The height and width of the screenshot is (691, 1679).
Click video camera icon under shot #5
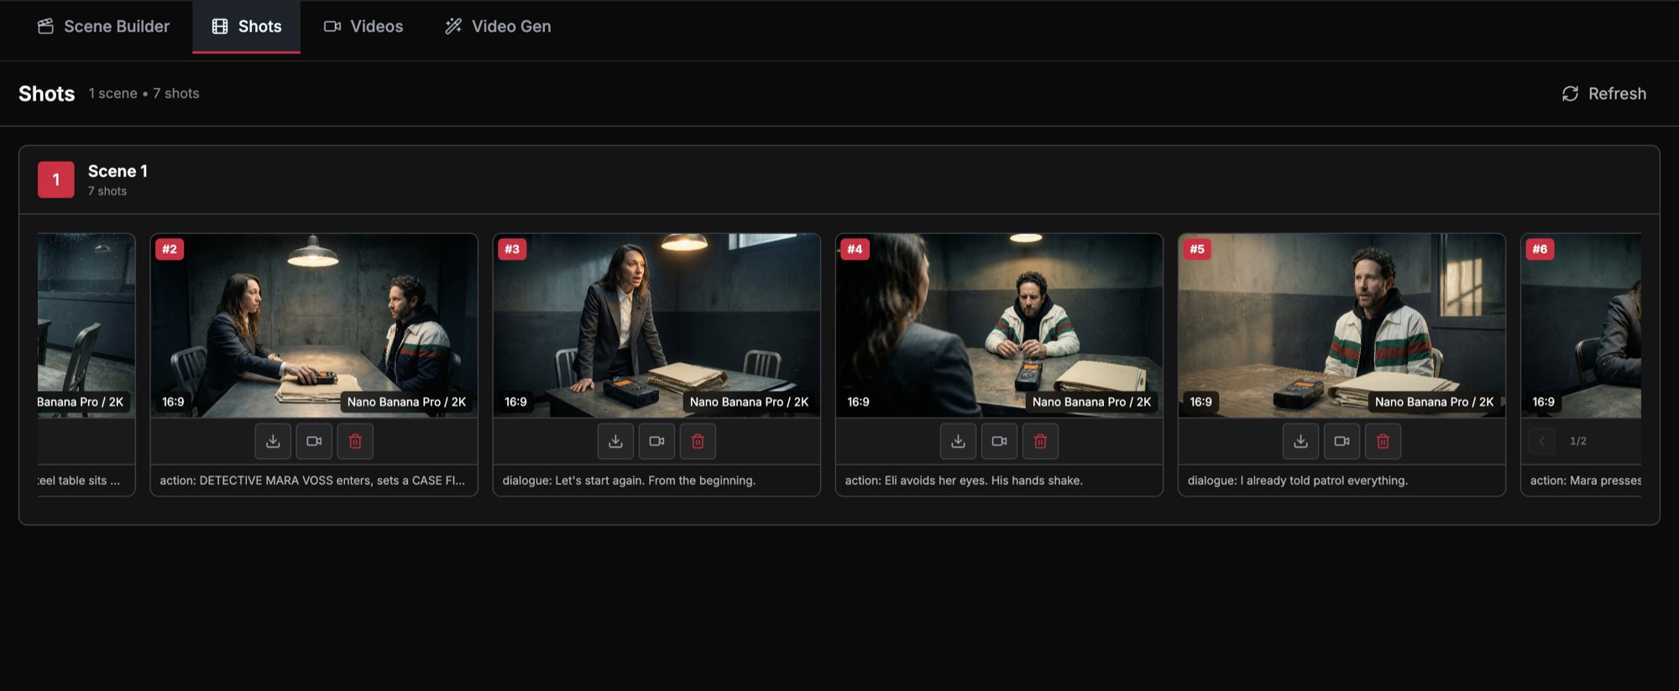pos(1342,441)
